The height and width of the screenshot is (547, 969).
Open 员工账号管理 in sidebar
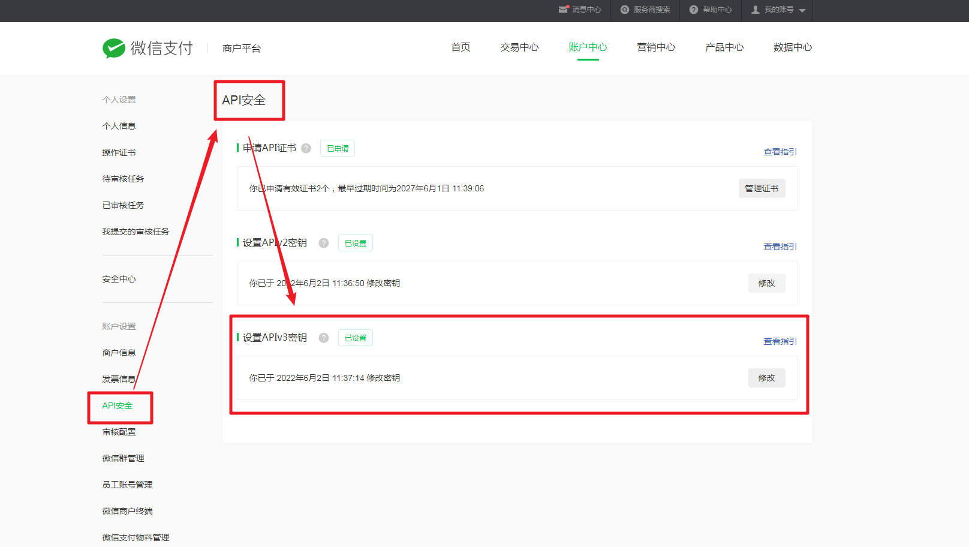pyautogui.click(x=127, y=485)
